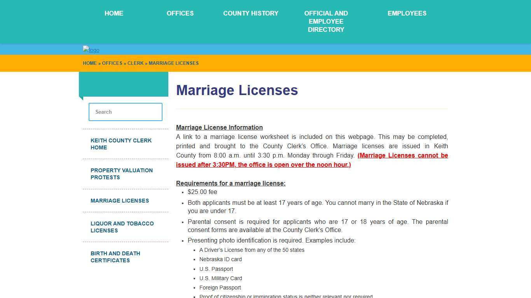The image size is (531, 298).
Task: Click MARRIAGE LICENSES in the breadcrumb
Action: (174, 63)
